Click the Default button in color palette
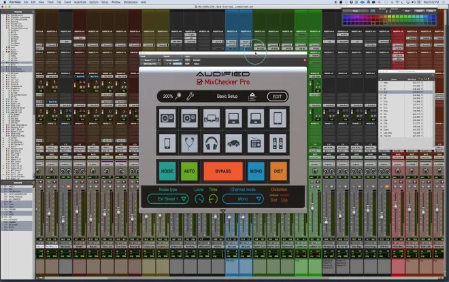This screenshot has height=282, width=449. (x=419, y=11)
